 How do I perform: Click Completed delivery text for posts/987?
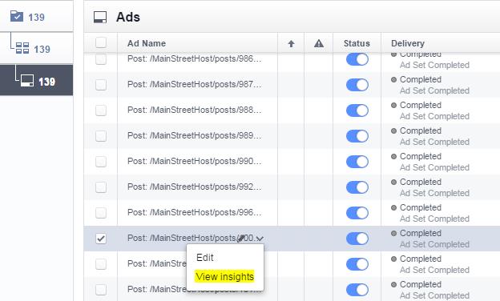point(421,79)
